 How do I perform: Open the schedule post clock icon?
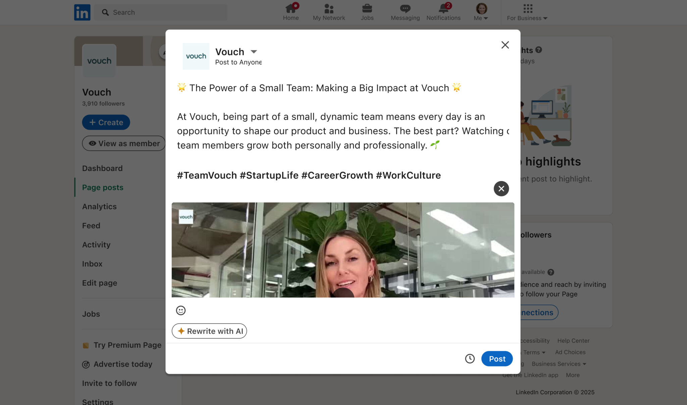tap(470, 359)
